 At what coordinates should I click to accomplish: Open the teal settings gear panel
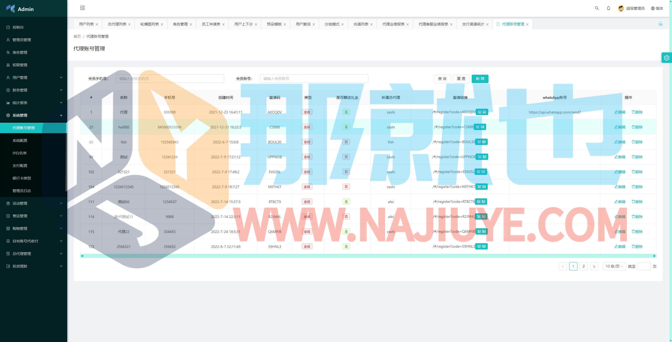[x=666, y=58]
